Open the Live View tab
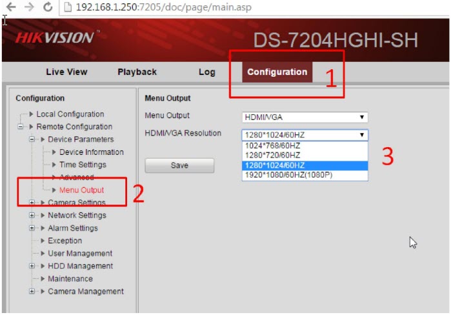451x315 pixels. pyautogui.click(x=66, y=72)
